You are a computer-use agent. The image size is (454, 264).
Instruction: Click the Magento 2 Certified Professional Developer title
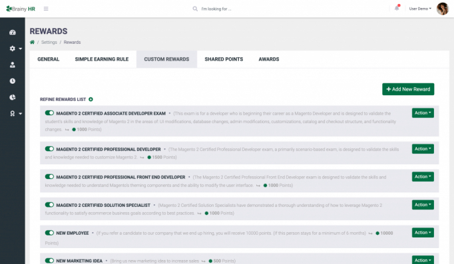(x=109, y=149)
